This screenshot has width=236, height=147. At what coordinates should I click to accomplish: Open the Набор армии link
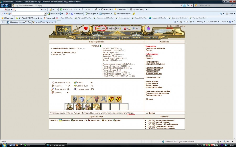point(152,54)
